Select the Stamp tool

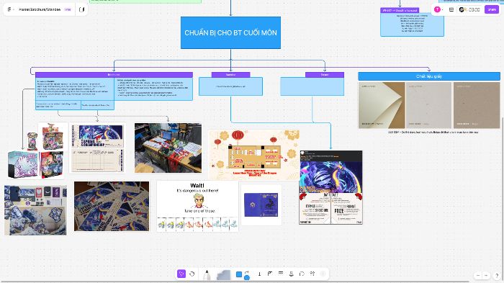tap(291, 274)
